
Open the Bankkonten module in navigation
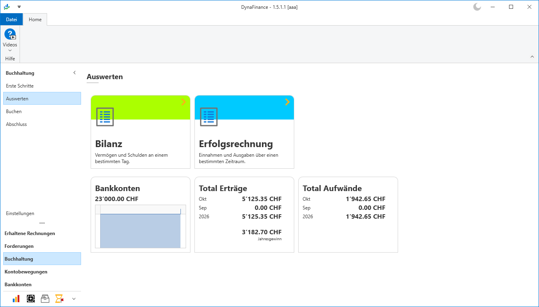point(42,285)
